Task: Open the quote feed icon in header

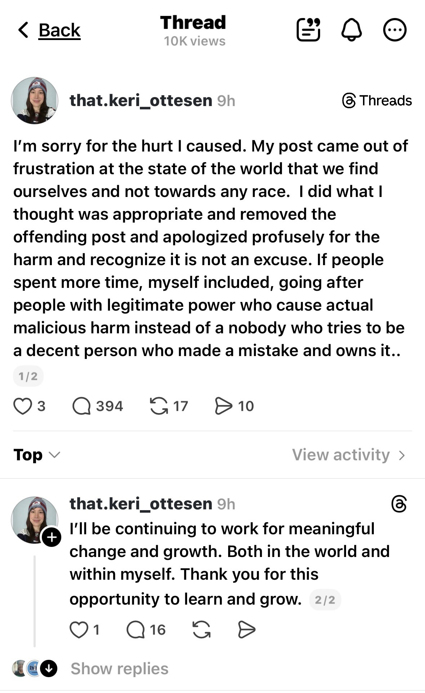Action: coord(308,30)
